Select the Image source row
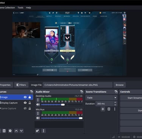 (16, 97)
